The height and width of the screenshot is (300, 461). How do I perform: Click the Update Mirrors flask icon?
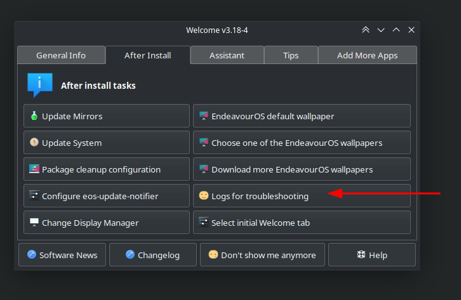(x=34, y=116)
